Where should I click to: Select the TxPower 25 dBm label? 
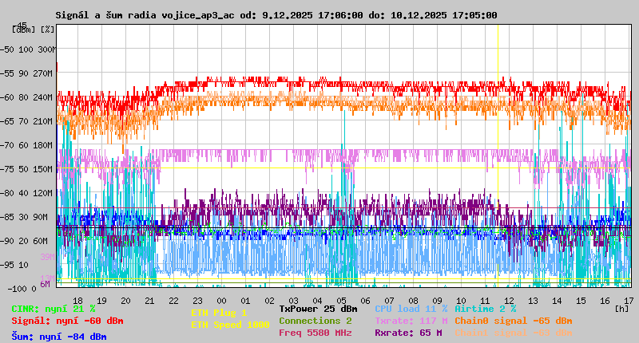pyautogui.click(x=318, y=309)
